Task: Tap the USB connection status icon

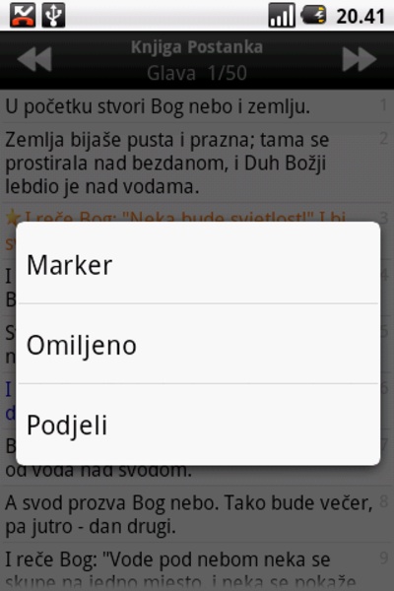Action: point(53,15)
